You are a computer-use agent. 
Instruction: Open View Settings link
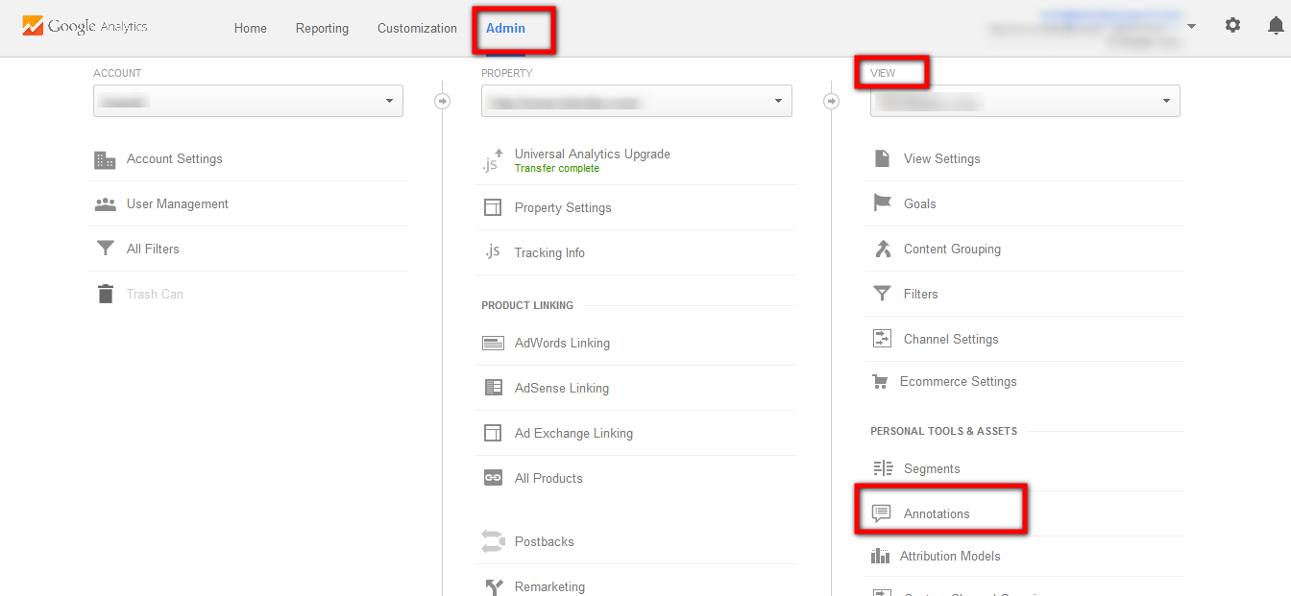coord(942,159)
